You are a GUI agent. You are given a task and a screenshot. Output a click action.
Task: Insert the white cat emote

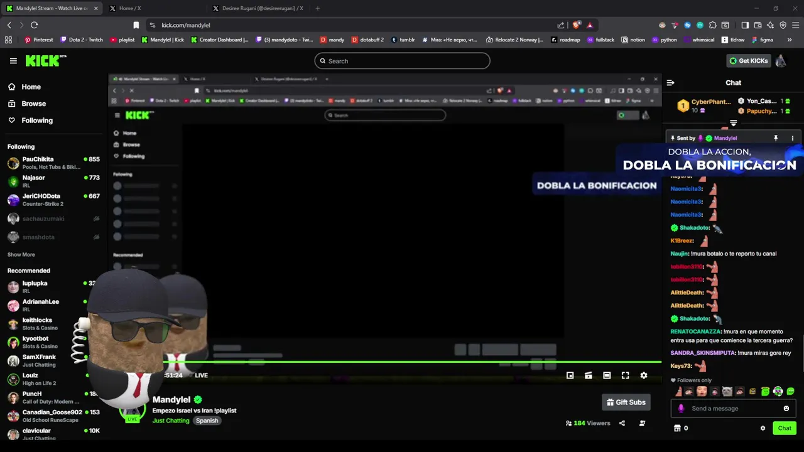[727, 391]
